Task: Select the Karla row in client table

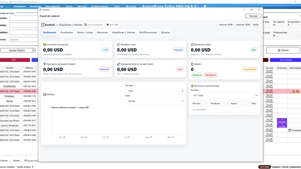Action: (x=19, y=101)
